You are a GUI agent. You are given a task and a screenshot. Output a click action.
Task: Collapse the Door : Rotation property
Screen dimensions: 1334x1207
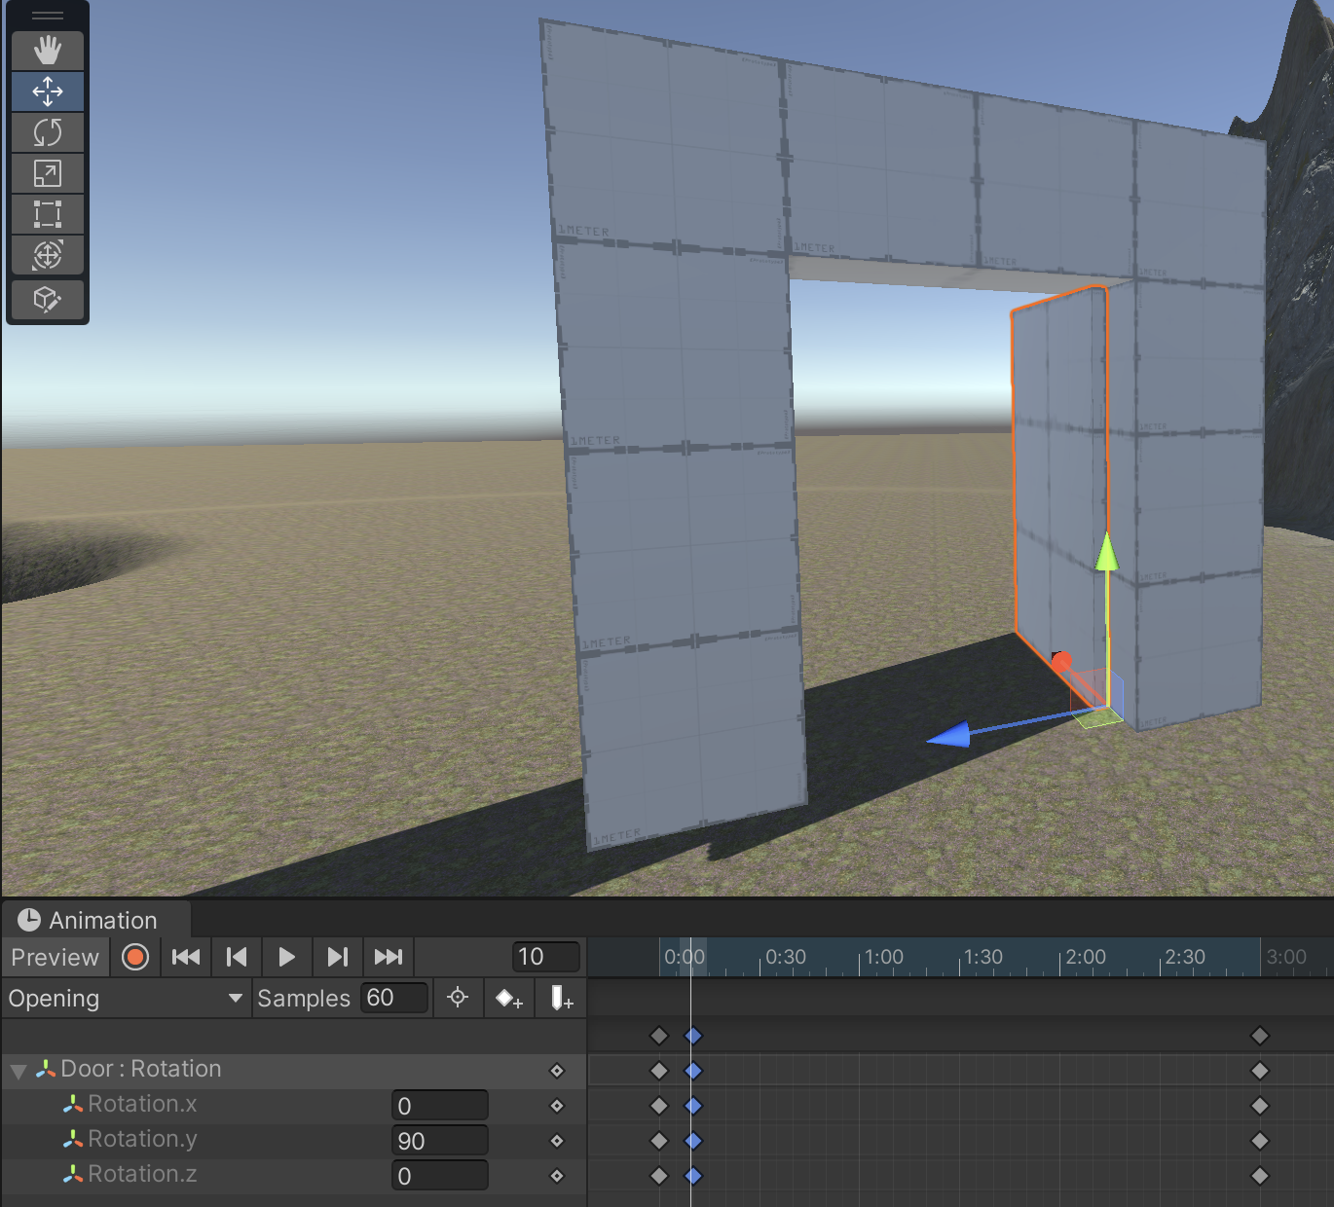coord(18,1071)
